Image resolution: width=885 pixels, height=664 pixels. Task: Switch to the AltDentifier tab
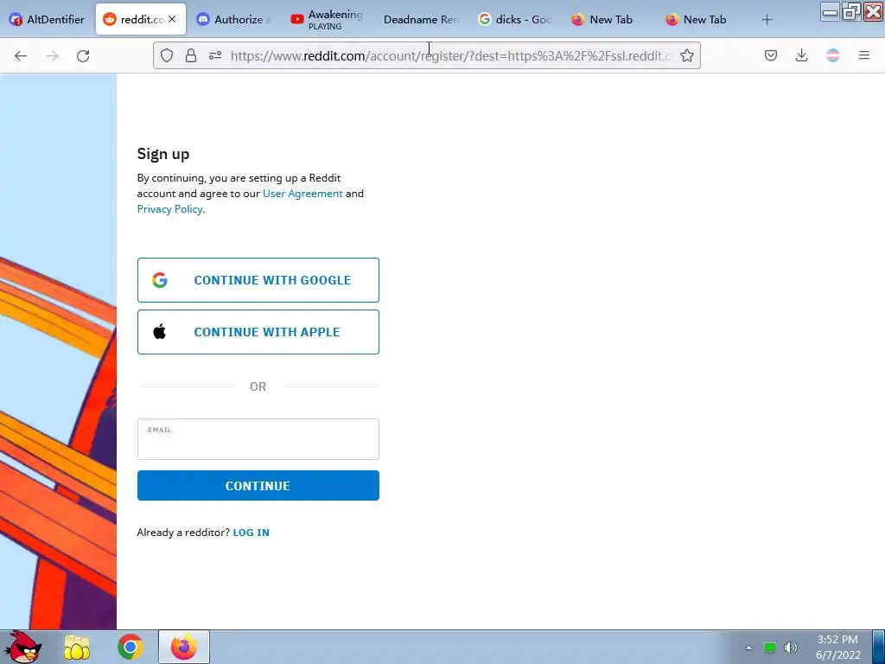coord(48,19)
